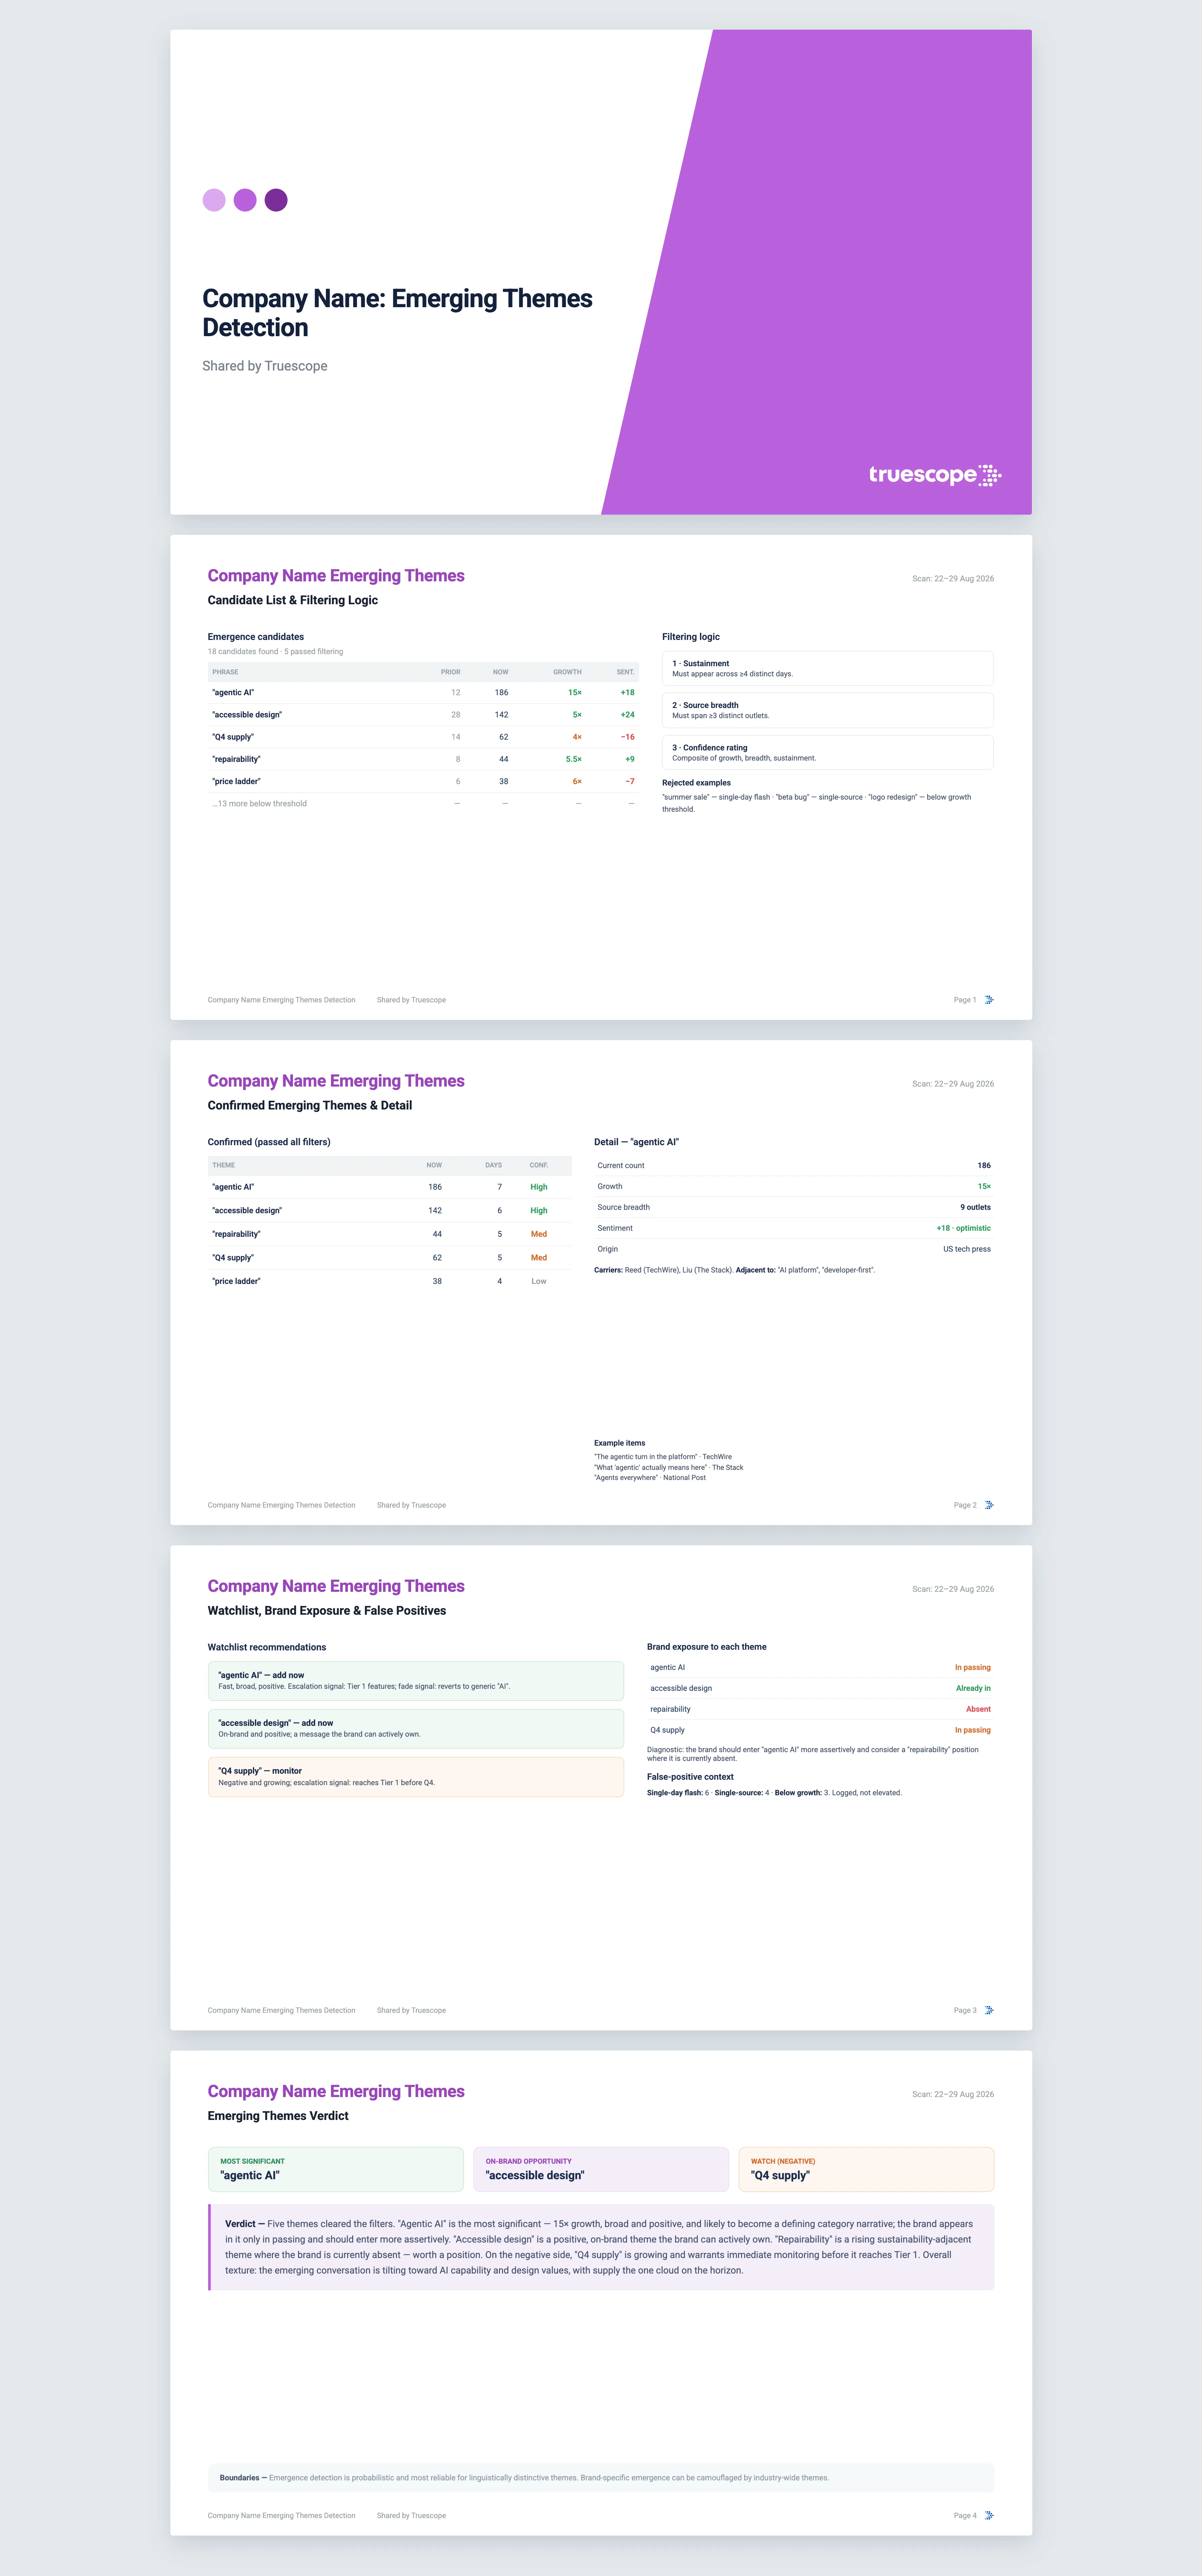
Task: Click the '+18 · optimistic' sentiment value
Action: click(x=964, y=1228)
